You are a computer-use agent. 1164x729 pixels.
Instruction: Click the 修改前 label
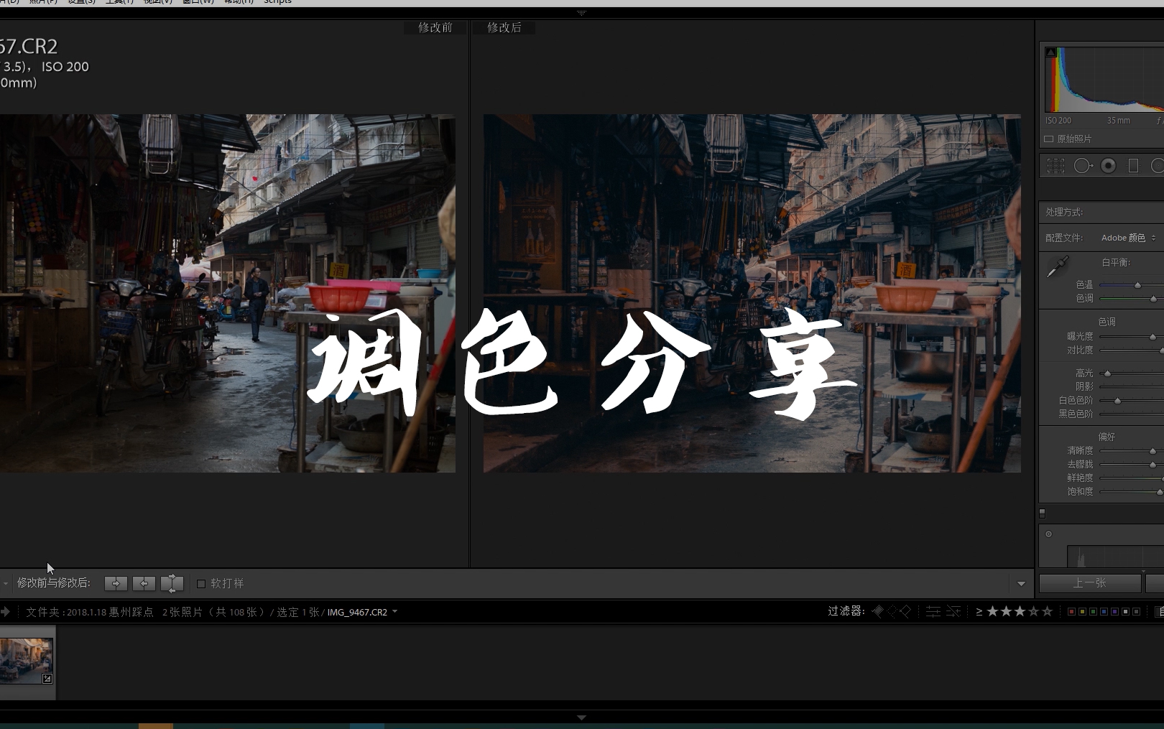(x=435, y=27)
